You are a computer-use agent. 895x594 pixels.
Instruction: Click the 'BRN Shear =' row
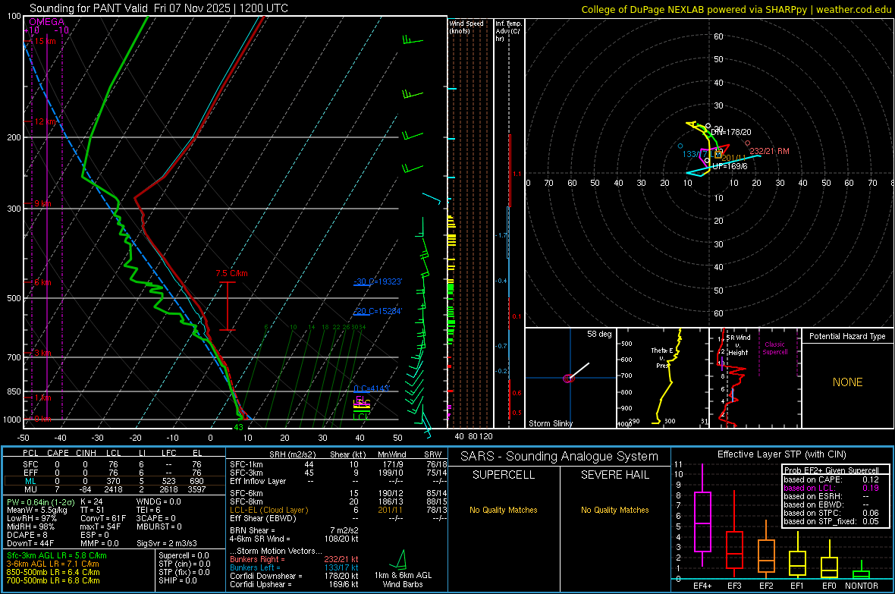(293, 530)
